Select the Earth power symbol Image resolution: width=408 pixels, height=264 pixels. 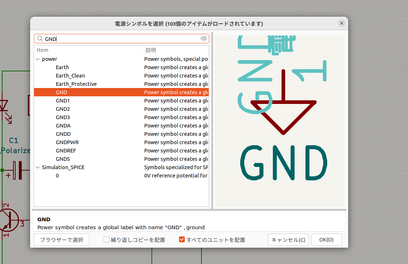click(x=62, y=67)
